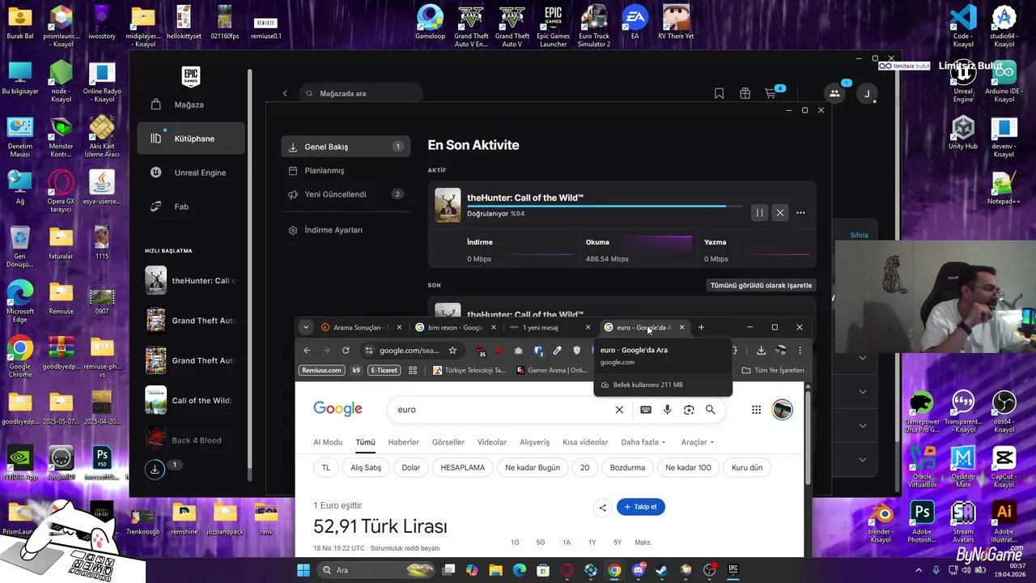Screen dimensions: 1036x583
Task: Open more options for theHunter download
Action: coord(800,213)
